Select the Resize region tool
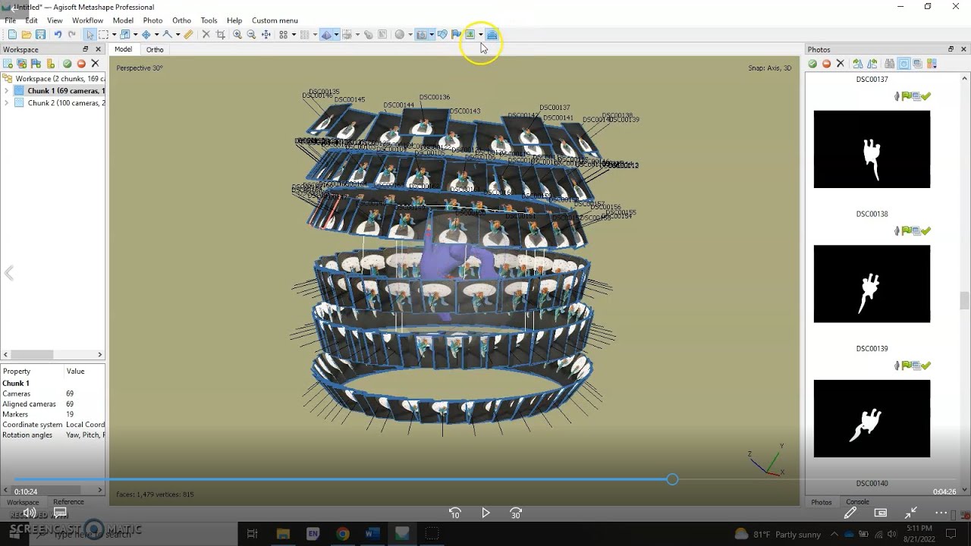971x546 pixels. click(125, 34)
